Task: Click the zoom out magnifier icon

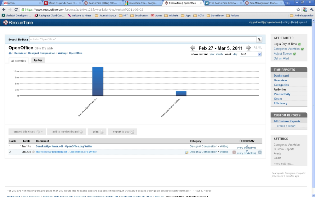Action: point(256,48)
